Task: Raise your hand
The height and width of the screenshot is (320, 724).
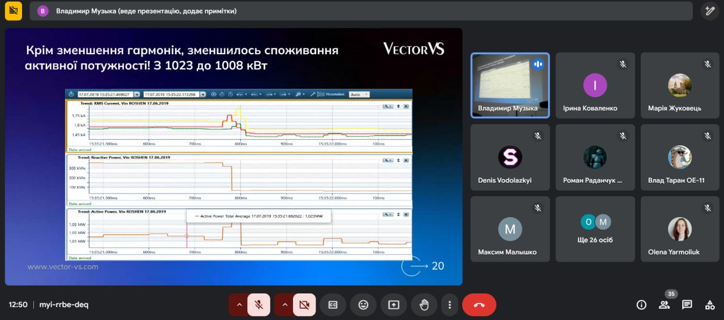Action: [424, 305]
